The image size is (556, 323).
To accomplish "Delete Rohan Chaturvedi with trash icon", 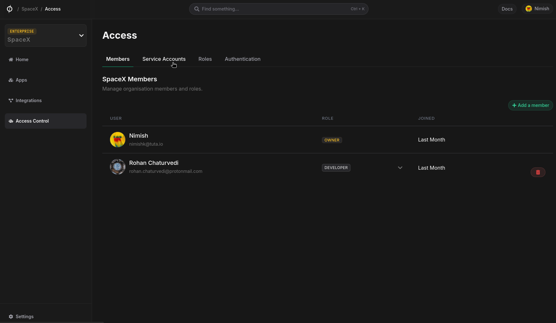I will tap(538, 172).
